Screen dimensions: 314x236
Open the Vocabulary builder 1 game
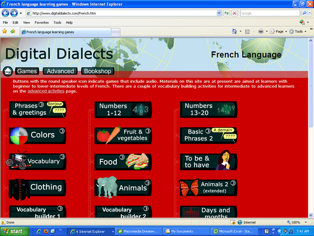[38, 212]
